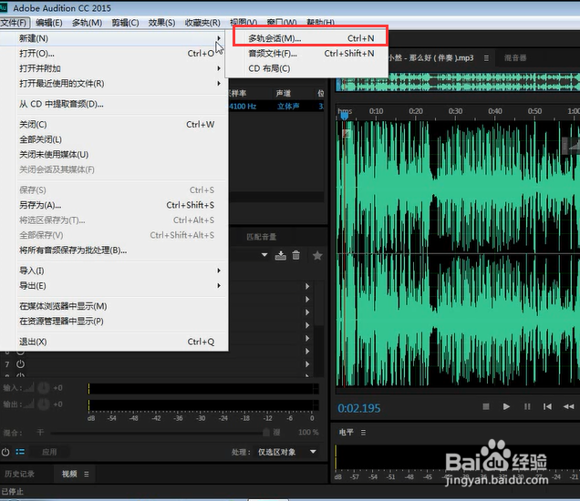Open the 效果(S) menu

pyautogui.click(x=161, y=23)
